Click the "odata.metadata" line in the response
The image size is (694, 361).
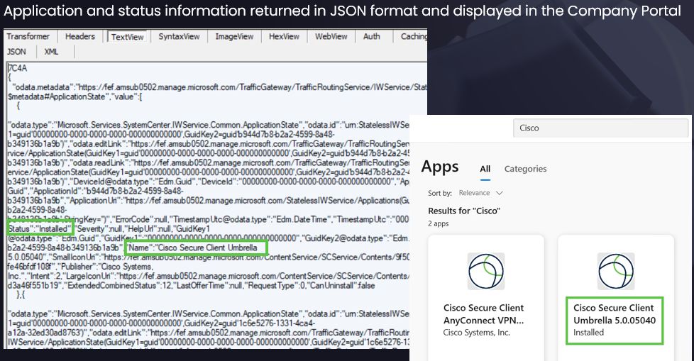pyautogui.click(x=219, y=87)
